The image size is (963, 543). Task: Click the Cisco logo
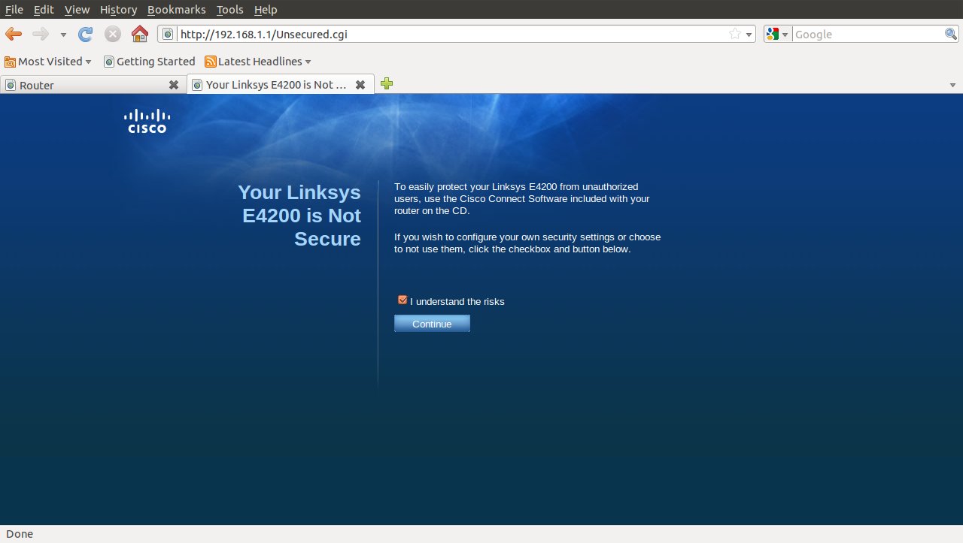[147, 121]
